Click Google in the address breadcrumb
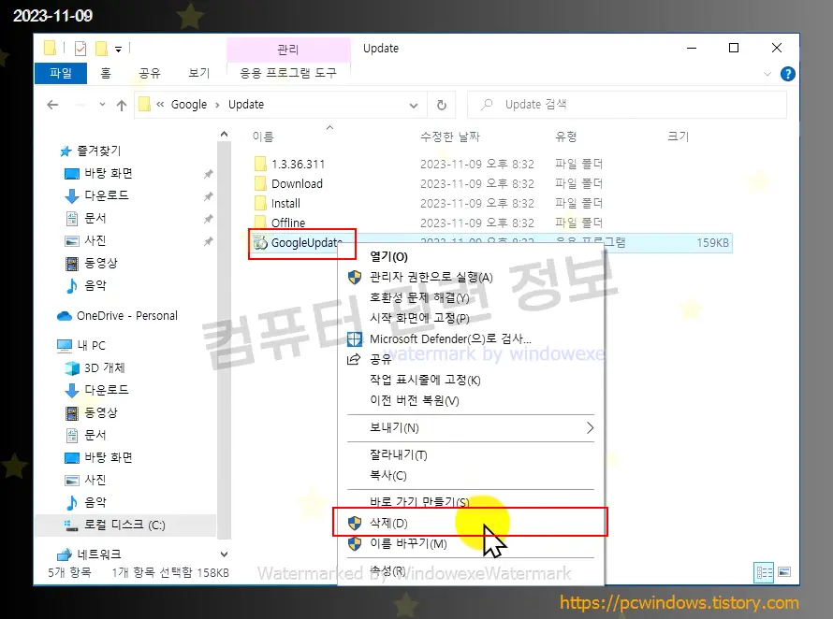This screenshot has width=833, height=619. (188, 105)
